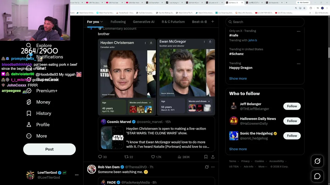The width and height of the screenshot is (330, 185).
Task: Open Hayden Christensen photo
Action: [x=123, y=74]
